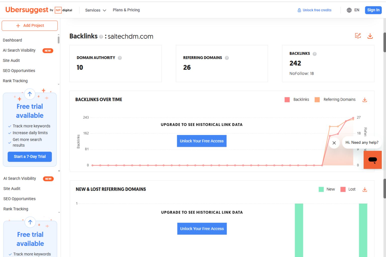Click the help icon next to Domain Authority
386x257 pixels.
(x=120, y=58)
